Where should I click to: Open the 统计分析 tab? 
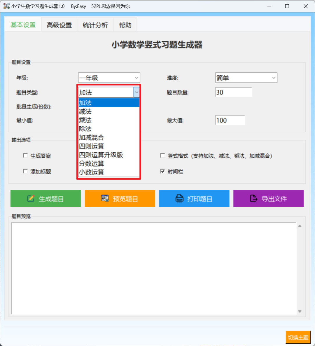95,25
